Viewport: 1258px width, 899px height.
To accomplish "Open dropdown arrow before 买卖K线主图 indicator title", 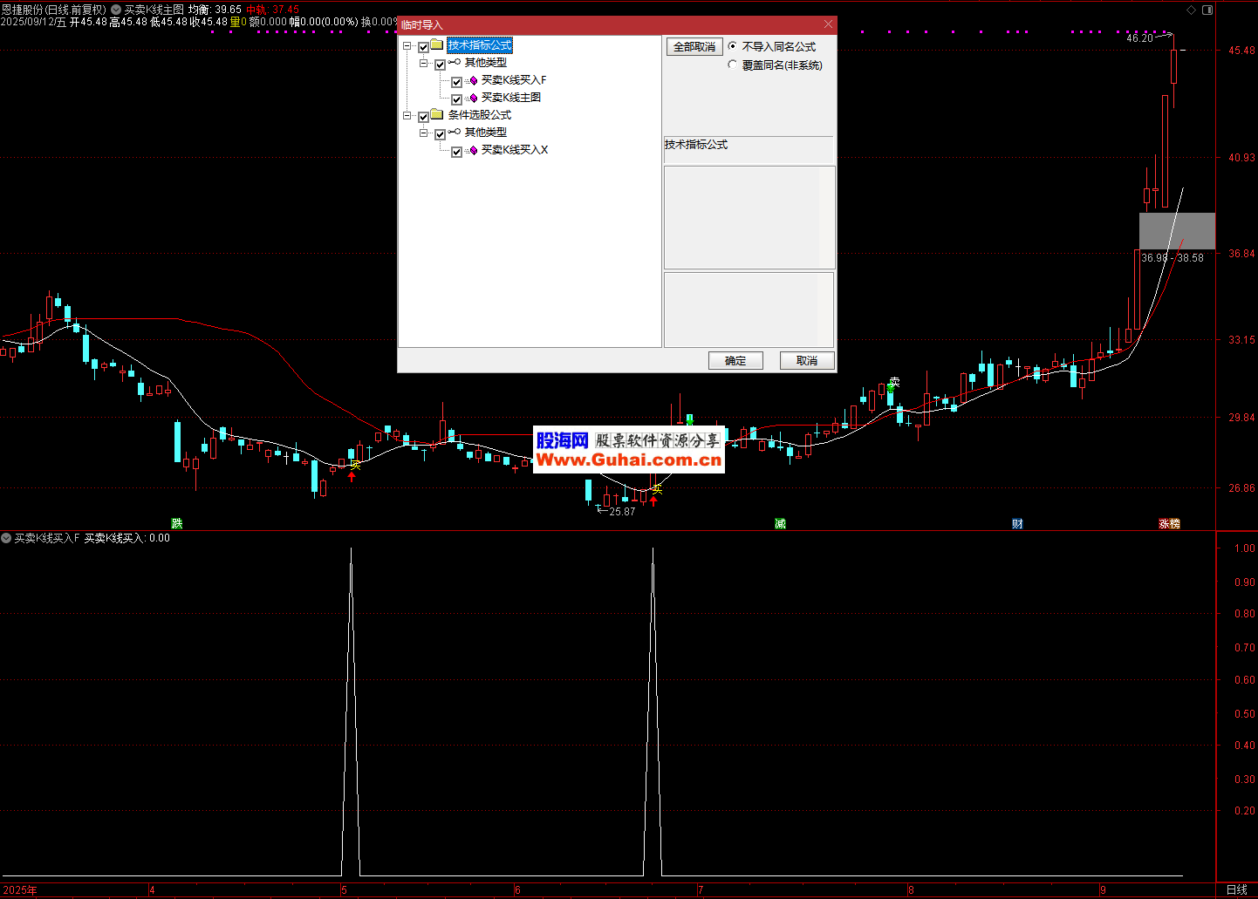I will (x=116, y=10).
